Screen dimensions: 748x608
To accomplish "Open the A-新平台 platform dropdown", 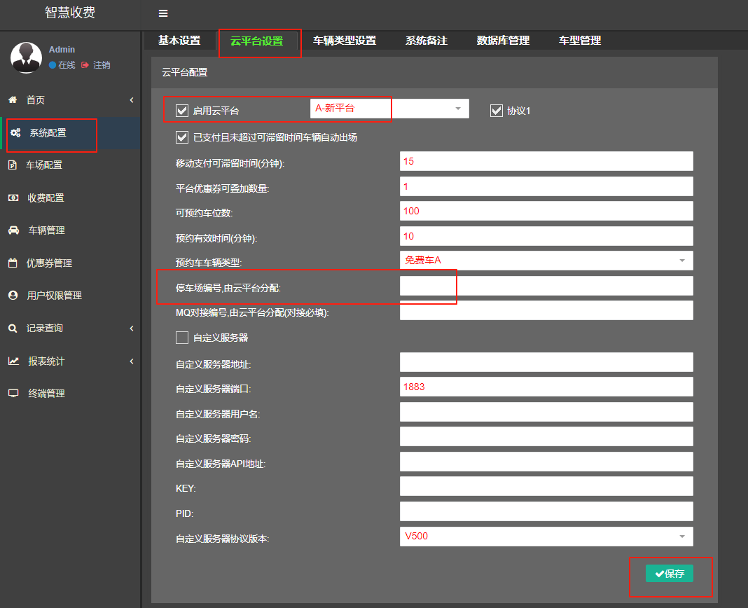I will 389,109.
